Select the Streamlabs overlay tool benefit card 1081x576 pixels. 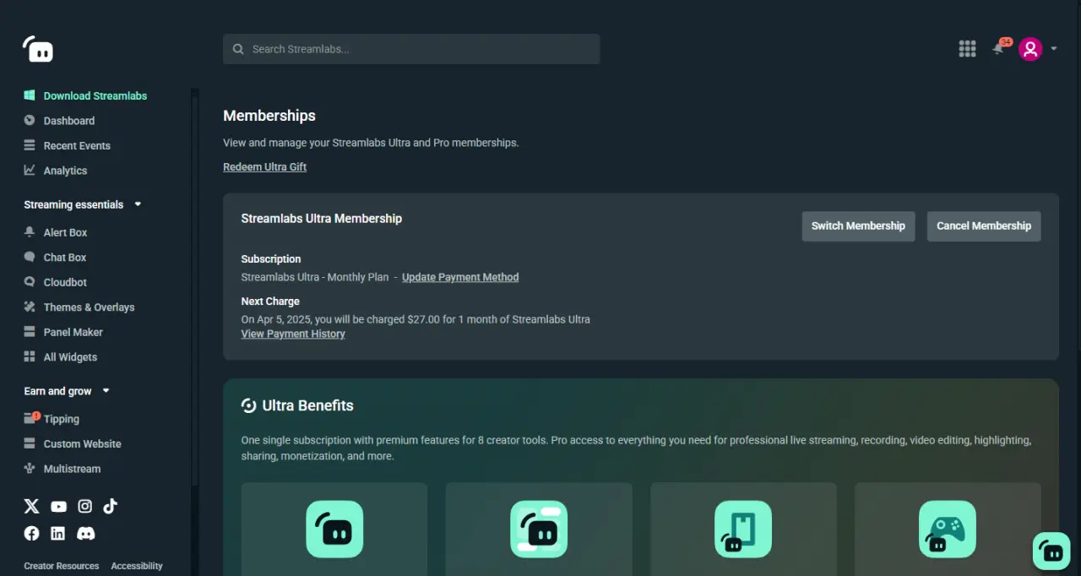click(539, 529)
